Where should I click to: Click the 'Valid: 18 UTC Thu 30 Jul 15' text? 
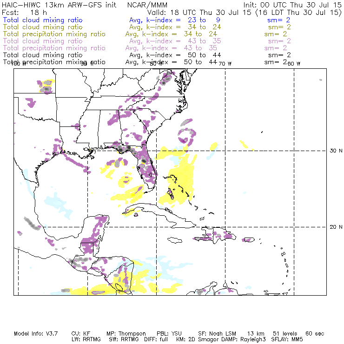pyautogui.click(x=199, y=12)
